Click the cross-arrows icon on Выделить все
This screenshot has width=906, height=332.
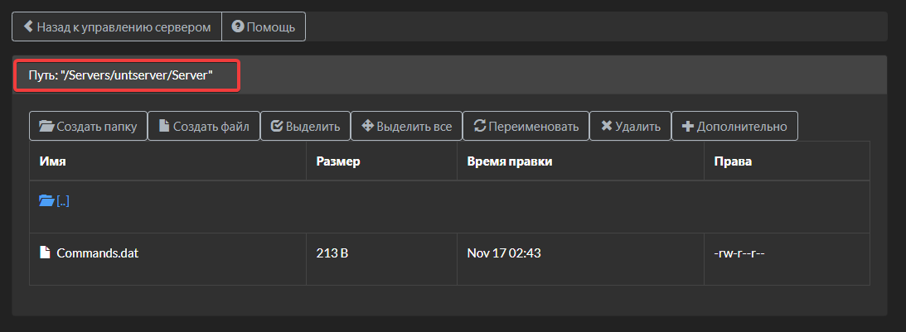click(367, 125)
